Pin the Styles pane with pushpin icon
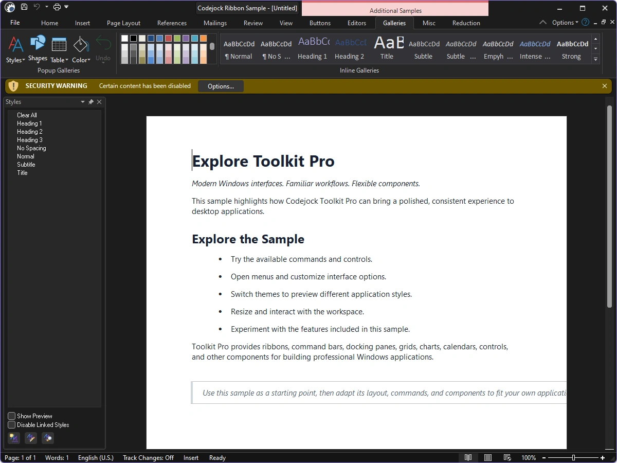 (x=91, y=102)
